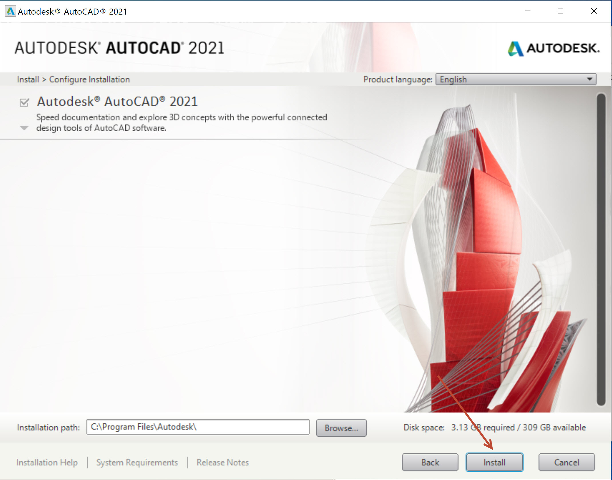Expand the AutoCAD 2021 details triangle
612x480 pixels.
[x=24, y=128]
